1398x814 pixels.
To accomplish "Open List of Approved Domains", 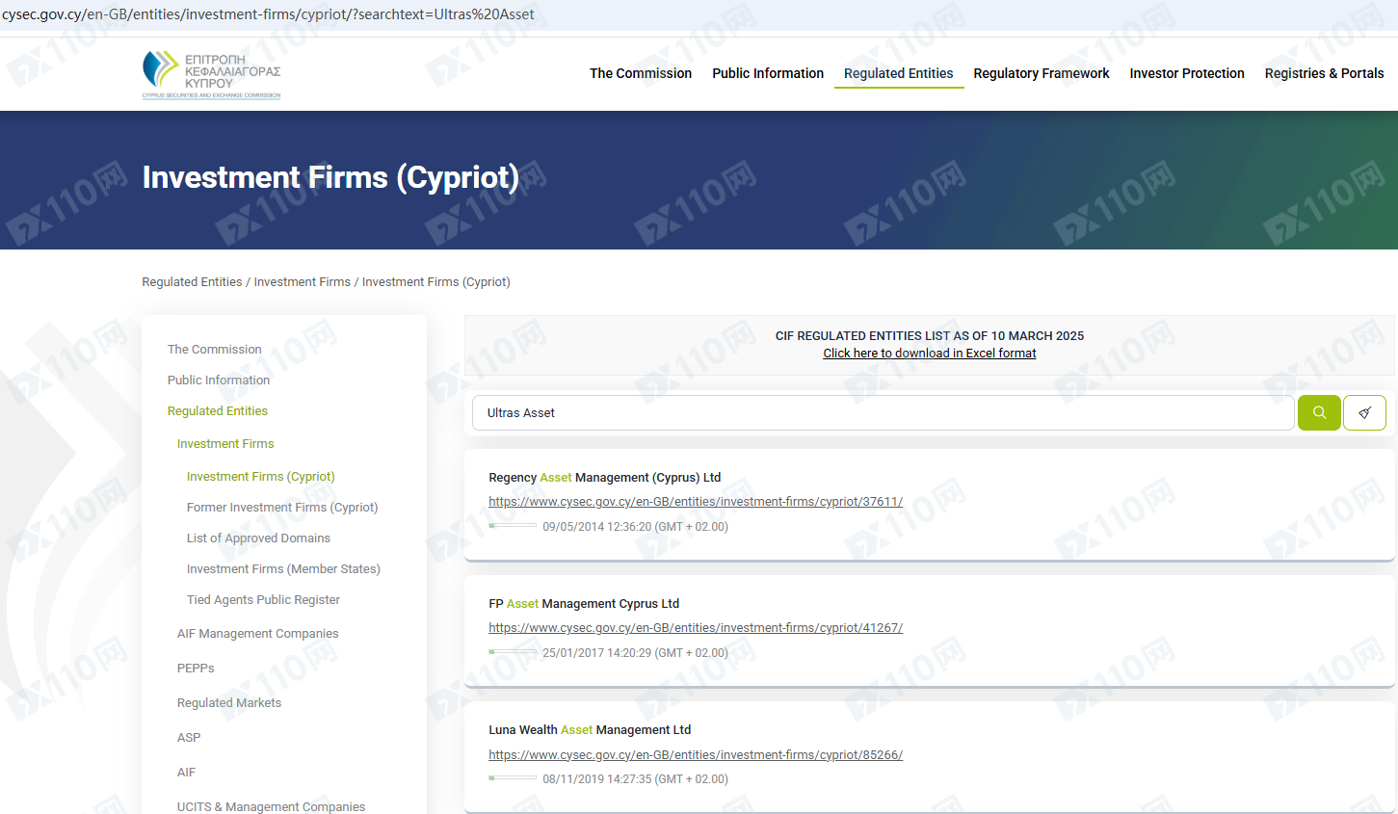I will pyautogui.click(x=258, y=538).
